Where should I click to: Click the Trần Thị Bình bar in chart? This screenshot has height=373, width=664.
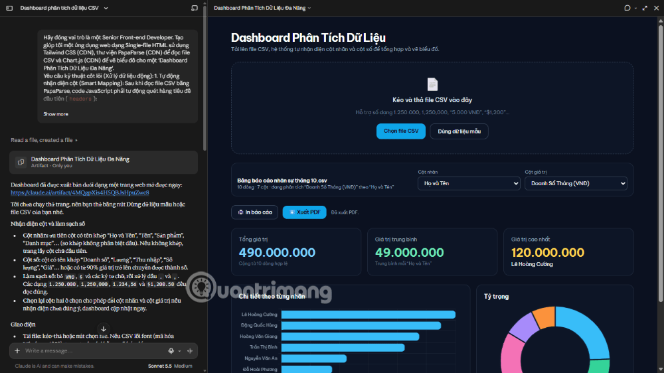pyautogui.click(x=343, y=348)
